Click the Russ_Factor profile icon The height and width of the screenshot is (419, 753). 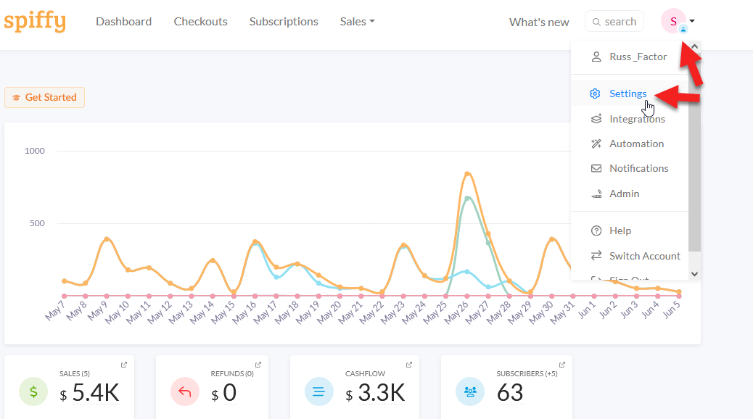(x=596, y=57)
